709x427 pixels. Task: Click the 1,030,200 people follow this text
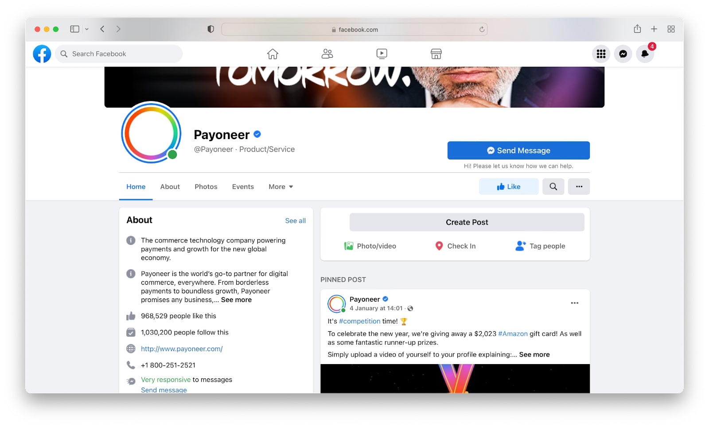(185, 333)
